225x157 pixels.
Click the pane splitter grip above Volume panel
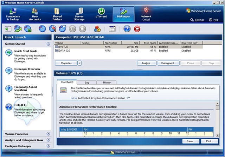pos(137,69)
